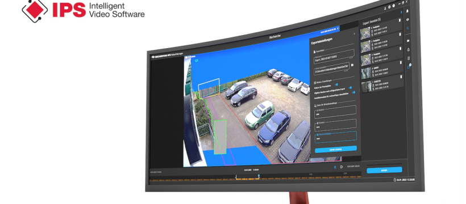Click the folder browse icon beside the export path

click(352, 65)
